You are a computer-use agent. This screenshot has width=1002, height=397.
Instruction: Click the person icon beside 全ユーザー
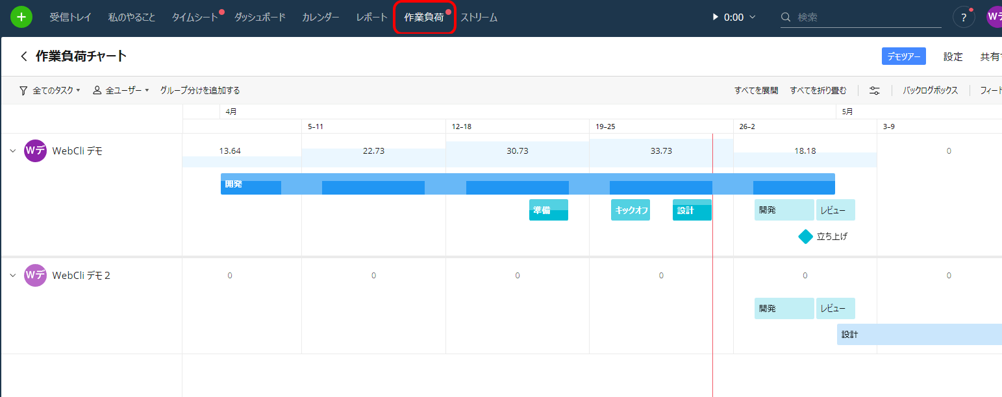(x=96, y=90)
